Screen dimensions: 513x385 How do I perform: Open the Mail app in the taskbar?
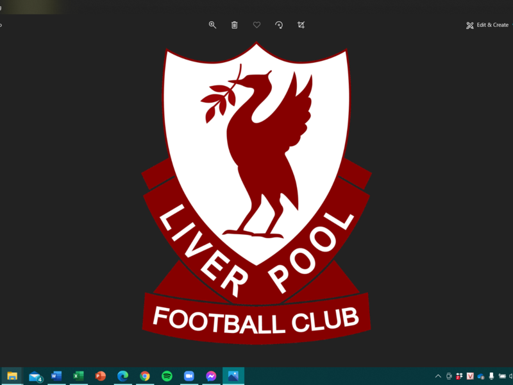(35, 377)
